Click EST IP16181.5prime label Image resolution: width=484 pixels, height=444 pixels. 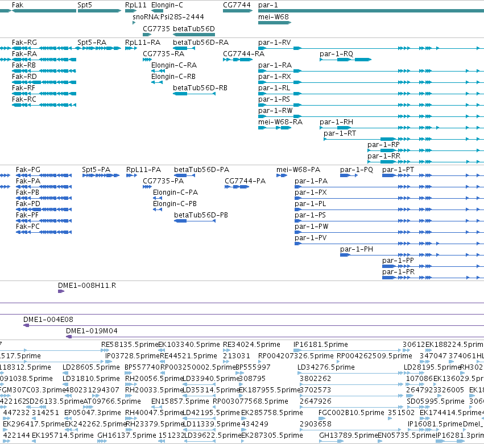pyautogui.click(x=321, y=345)
